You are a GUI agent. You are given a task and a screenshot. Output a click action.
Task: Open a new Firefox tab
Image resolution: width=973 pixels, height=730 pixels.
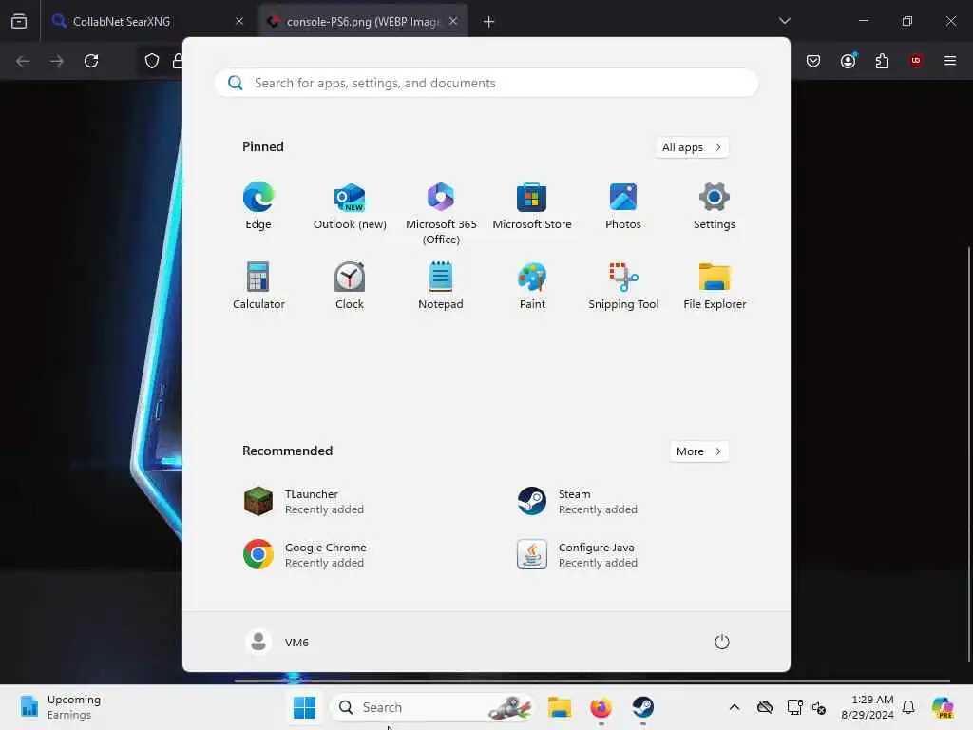coord(489,22)
